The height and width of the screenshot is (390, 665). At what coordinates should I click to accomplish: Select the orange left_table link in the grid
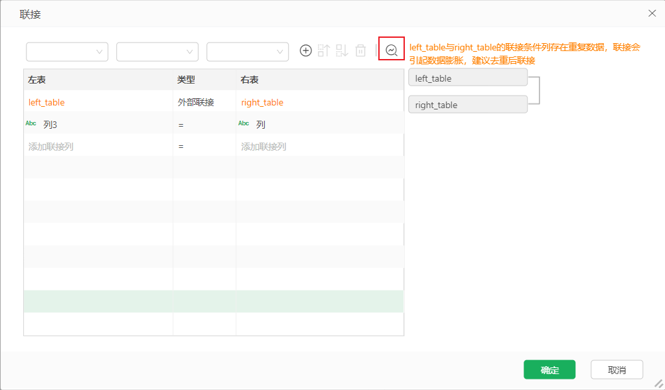[x=46, y=102]
